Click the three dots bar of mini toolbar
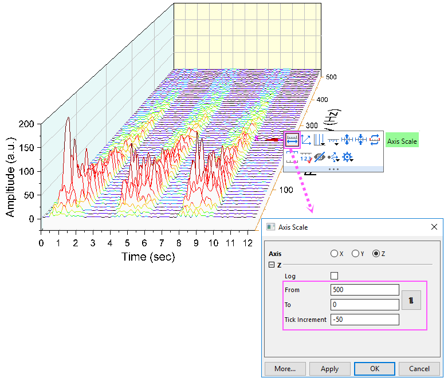 pos(333,169)
